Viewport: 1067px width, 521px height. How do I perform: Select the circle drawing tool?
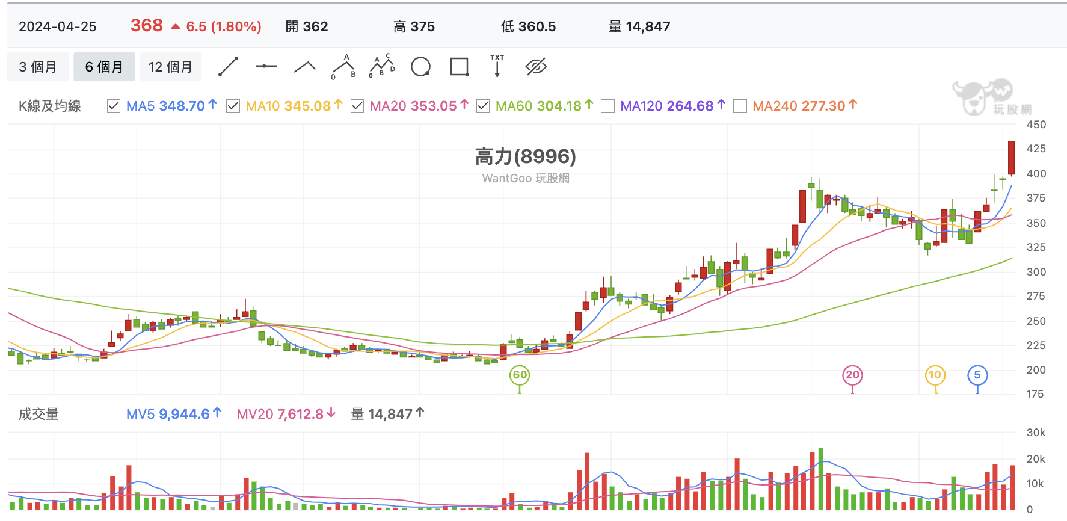tap(420, 67)
